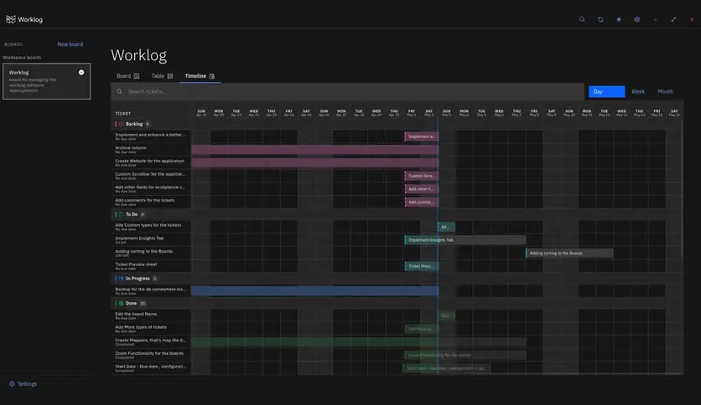The width and height of the screenshot is (701, 405).
Task: Open 'Zoom Functionality for the boards' ticket row
Action: click(x=151, y=355)
